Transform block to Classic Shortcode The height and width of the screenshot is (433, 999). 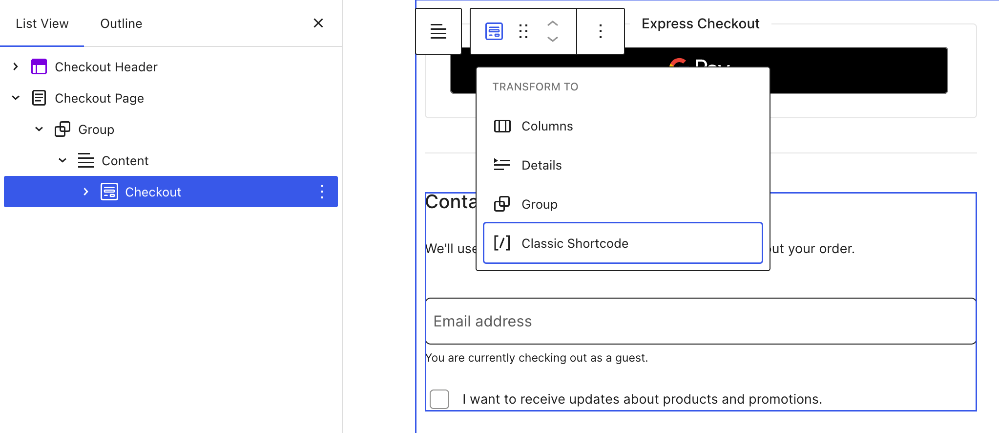623,243
